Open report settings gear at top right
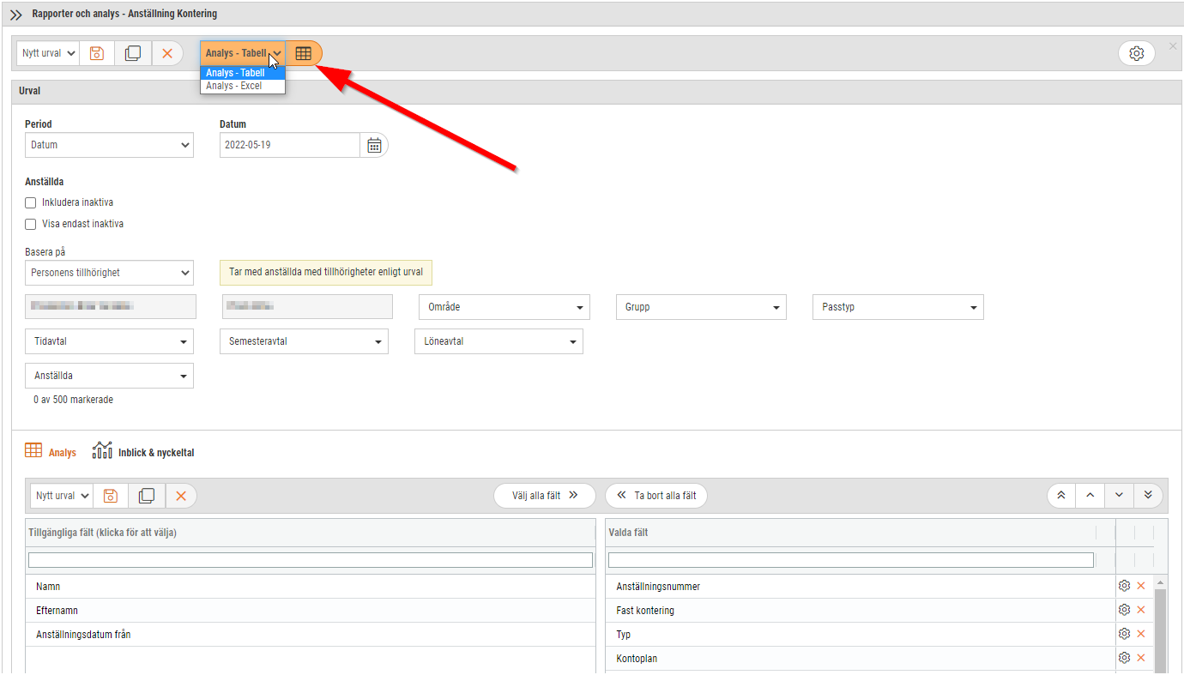Image resolution: width=1184 pixels, height=675 pixels. point(1137,53)
